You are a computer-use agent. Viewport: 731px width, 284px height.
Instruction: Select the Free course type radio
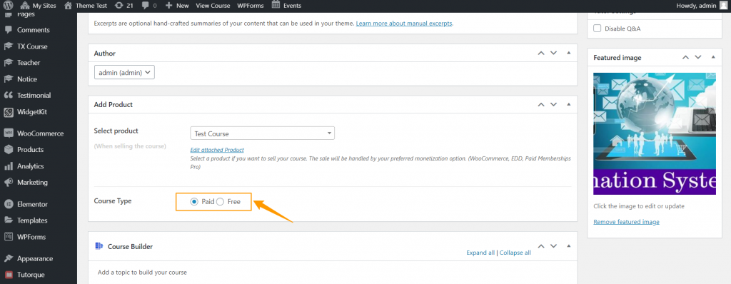point(220,202)
